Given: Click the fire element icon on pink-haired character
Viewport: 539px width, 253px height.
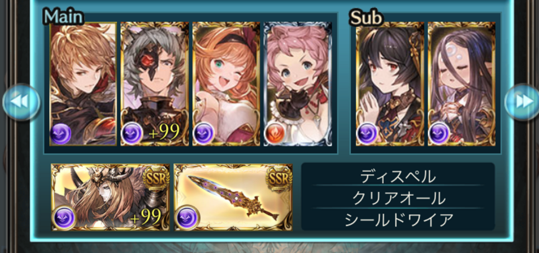Looking at the screenshot, I should [275, 134].
